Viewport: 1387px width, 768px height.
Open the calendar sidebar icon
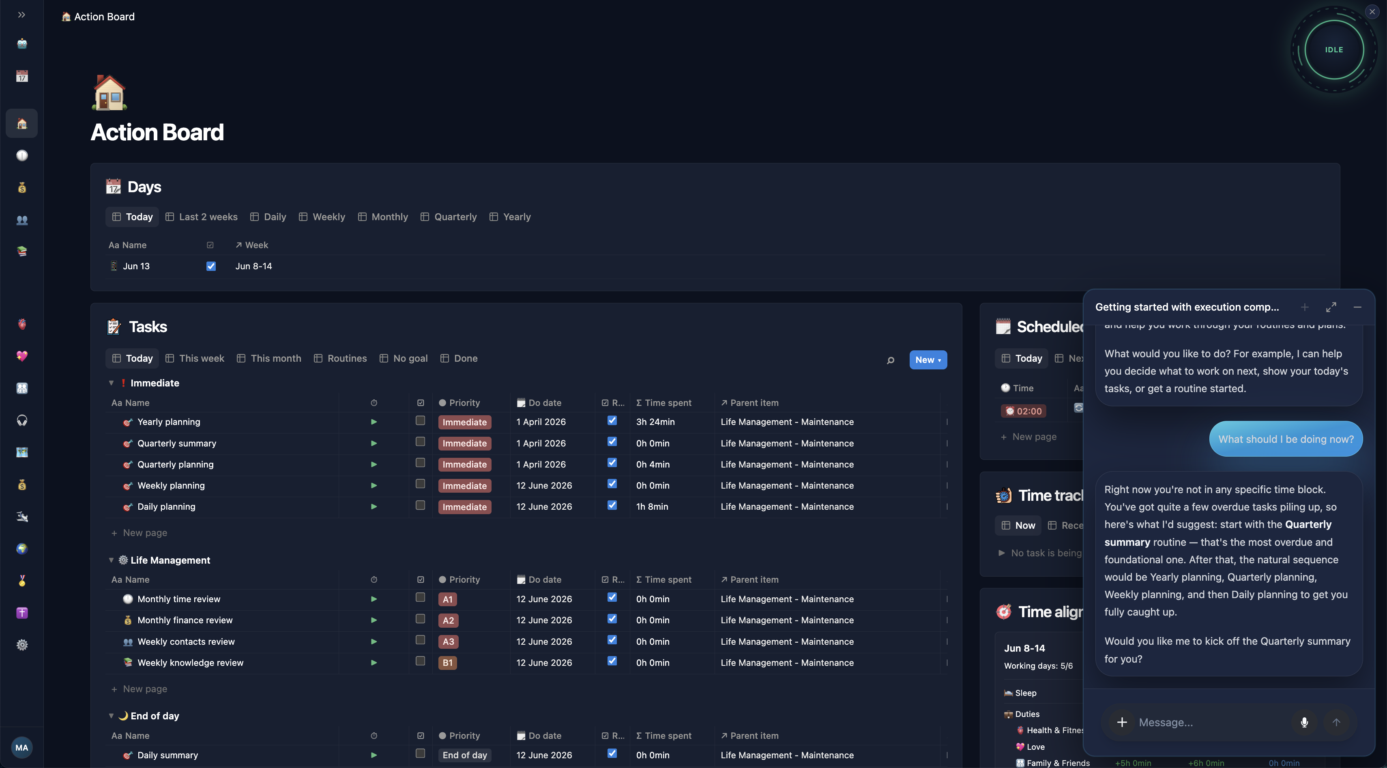21,76
